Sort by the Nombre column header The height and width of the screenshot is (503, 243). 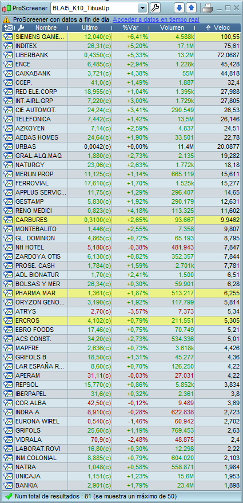tap(46, 28)
